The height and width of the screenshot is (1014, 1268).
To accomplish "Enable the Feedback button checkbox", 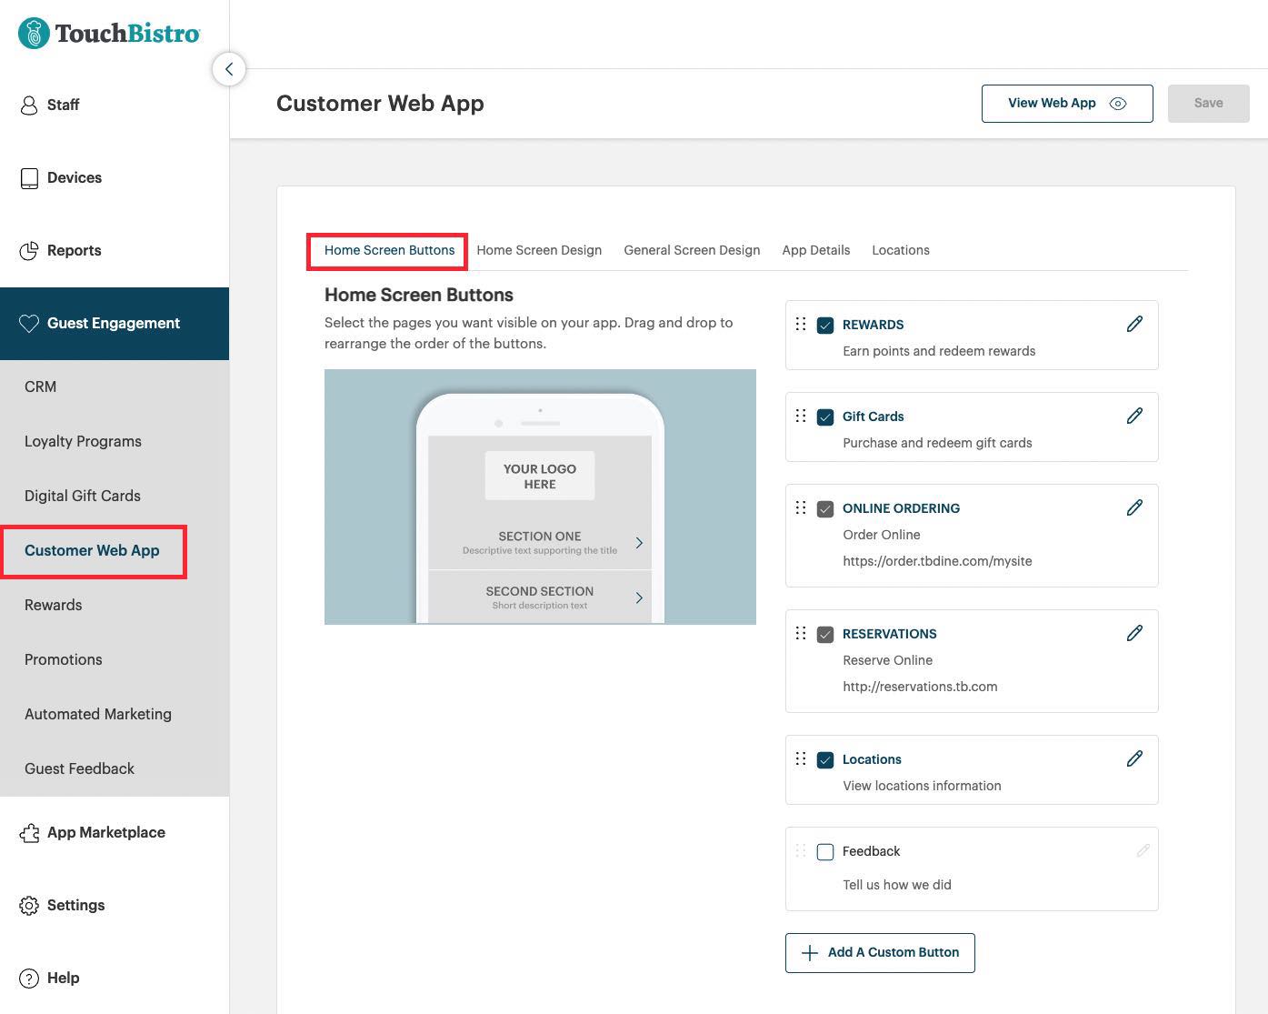I will click(825, 851).
